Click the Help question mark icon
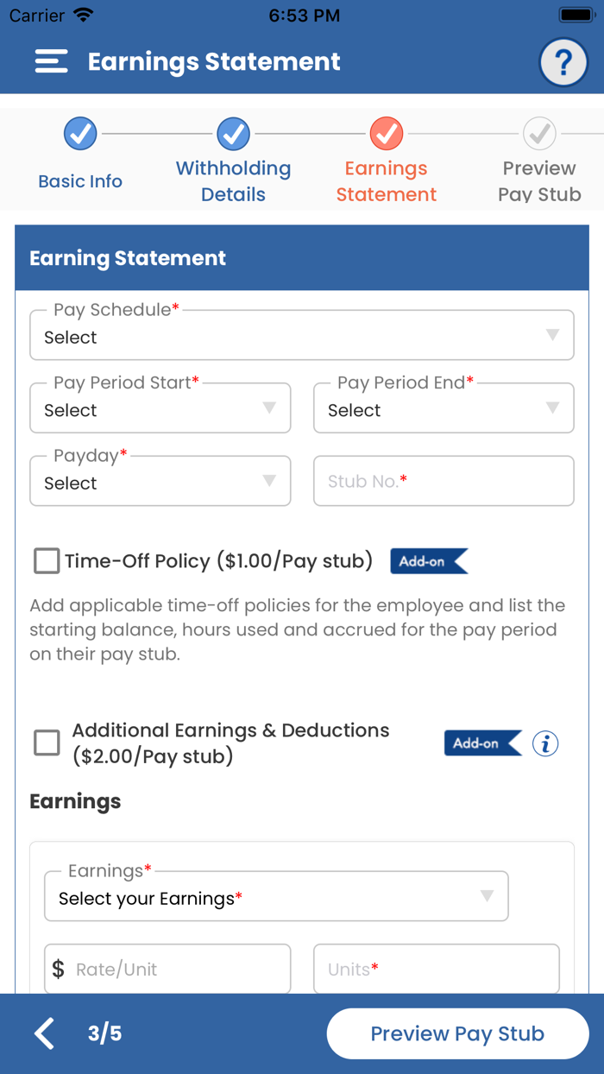604x1074 pixels. tap(563, 61)
